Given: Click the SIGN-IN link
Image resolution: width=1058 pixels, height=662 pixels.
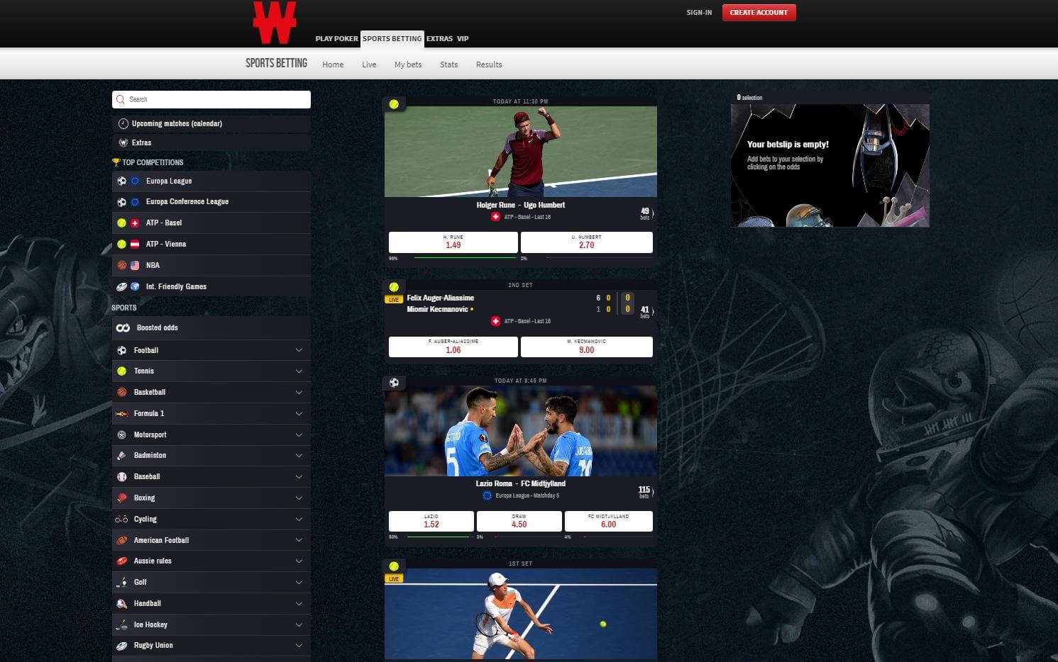Looking at the screenshot, I should click(699, 12).
